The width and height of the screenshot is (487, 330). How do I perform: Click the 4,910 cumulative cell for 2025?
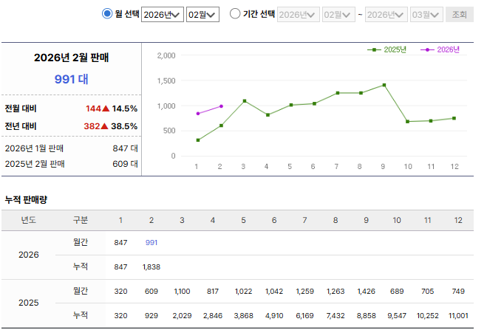(274, 316)
